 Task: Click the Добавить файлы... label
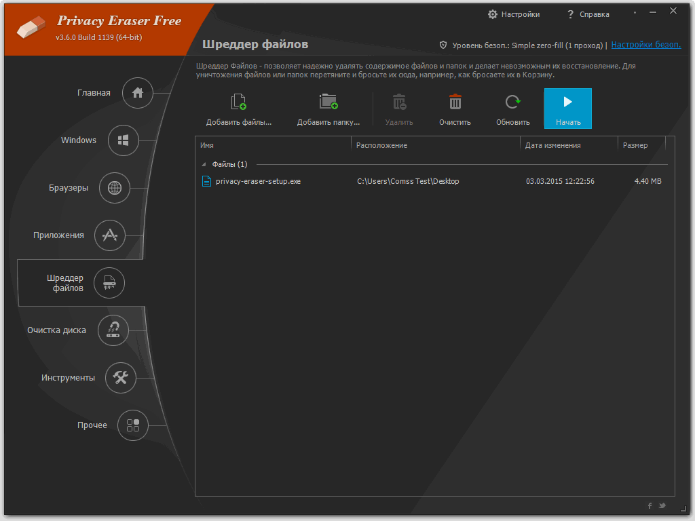[239, 122]
